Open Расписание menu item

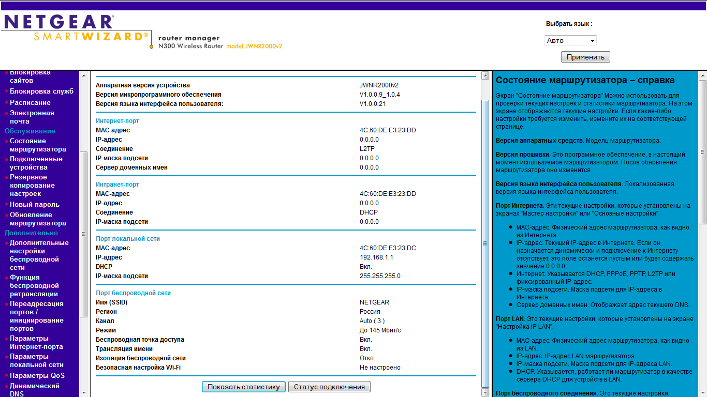pyautogui.click(x=30, y=102)
